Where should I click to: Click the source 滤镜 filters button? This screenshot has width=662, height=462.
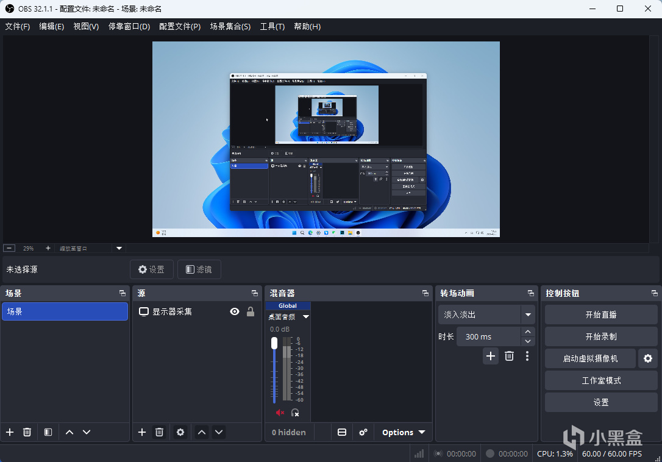(x=199, y=269)
